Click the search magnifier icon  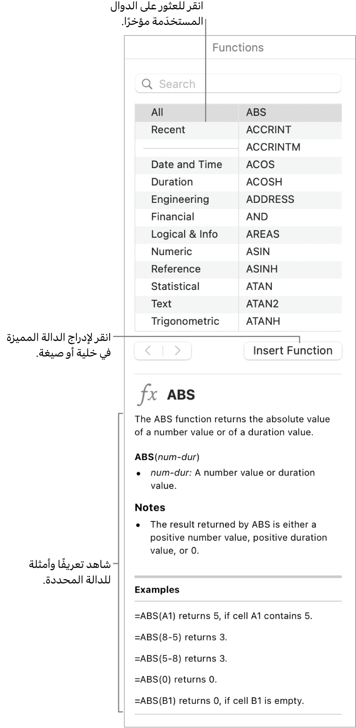(146, 84)
